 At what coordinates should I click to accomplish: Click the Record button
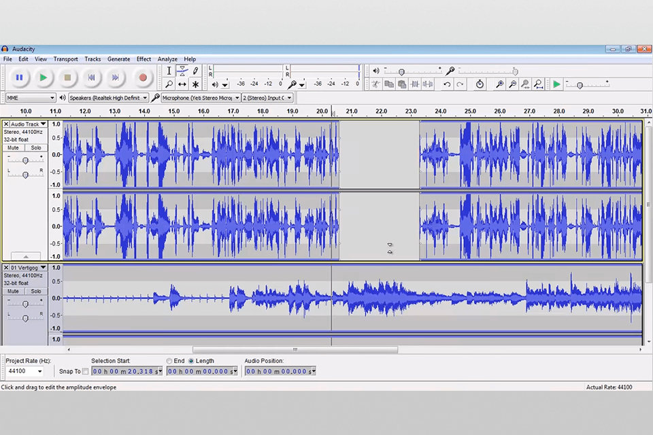click(142, 77)
